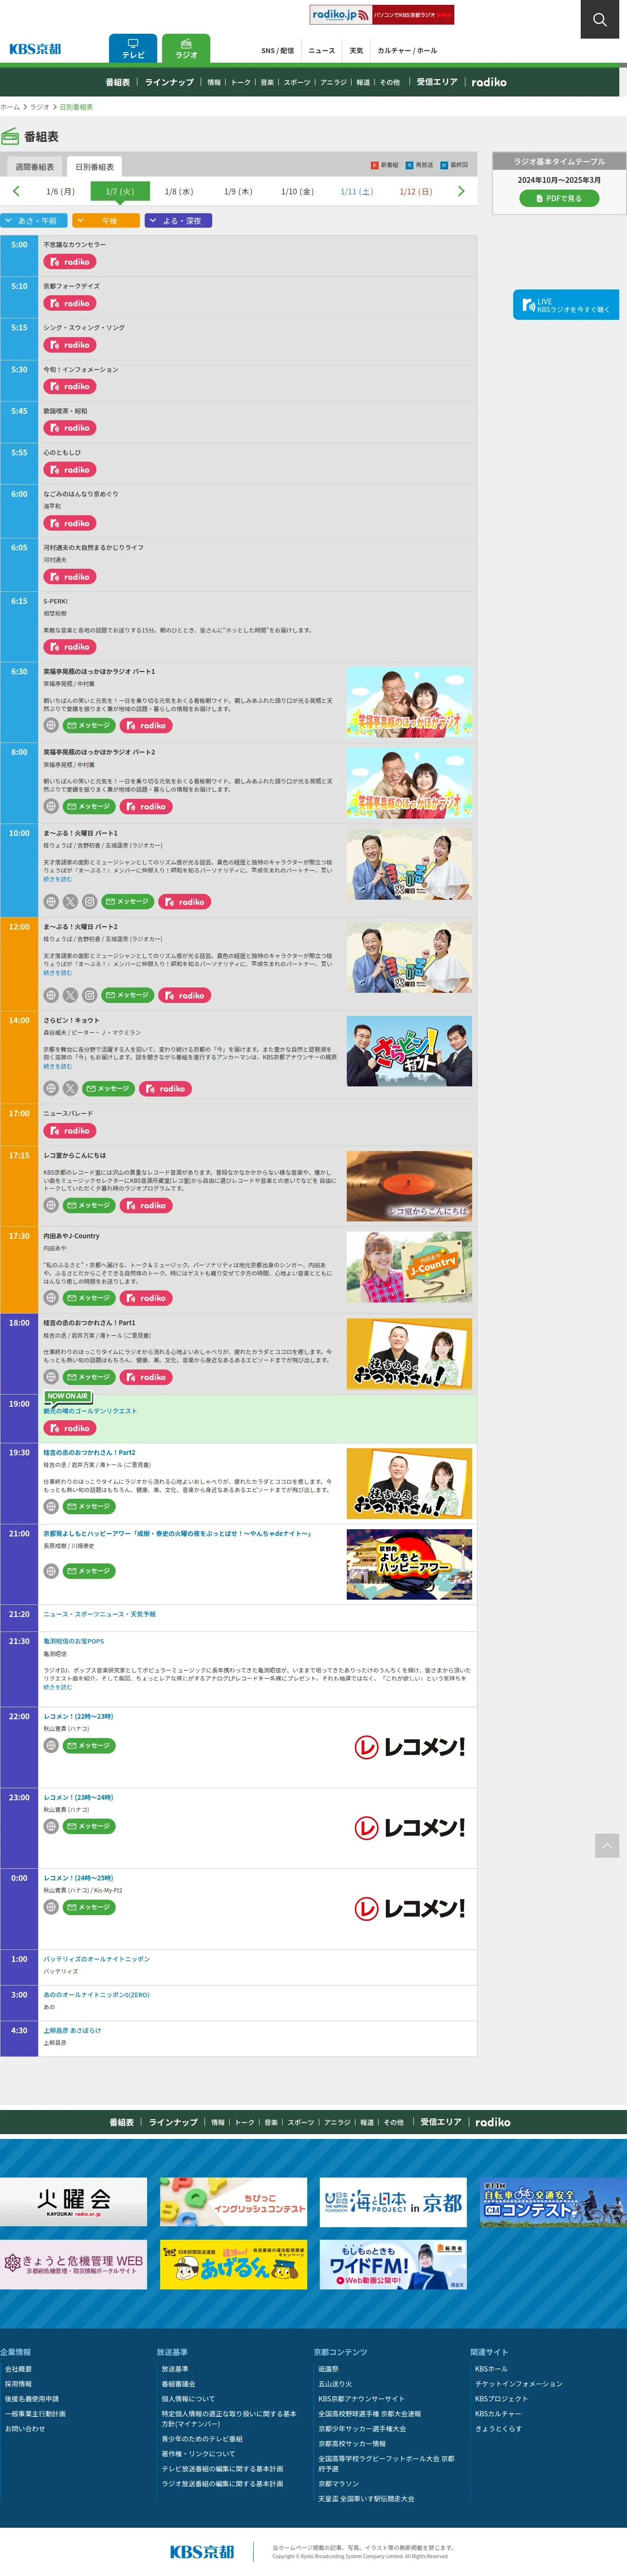Send メッセージ to 桂吉の丞のおつかれさん！Part1
The height and width of the screenshot is (2576, 627).
pyautogui.click(x=89, y=1377)
